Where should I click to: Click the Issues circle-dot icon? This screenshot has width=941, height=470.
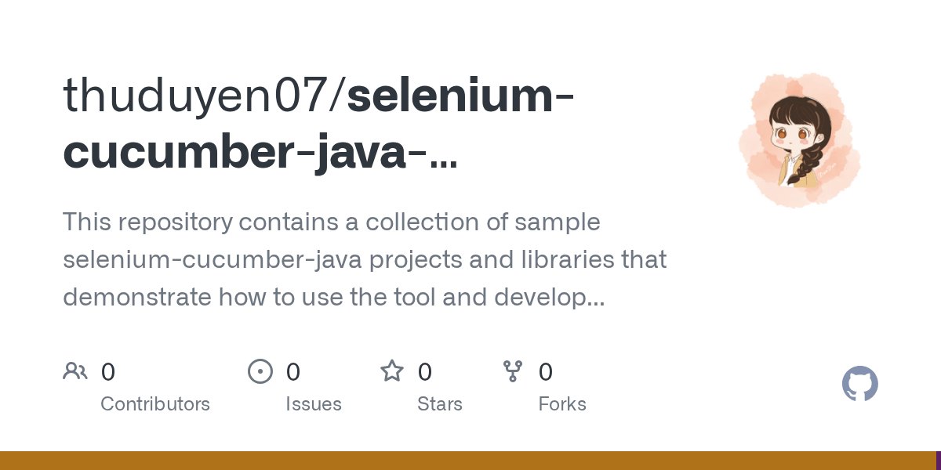260,371
